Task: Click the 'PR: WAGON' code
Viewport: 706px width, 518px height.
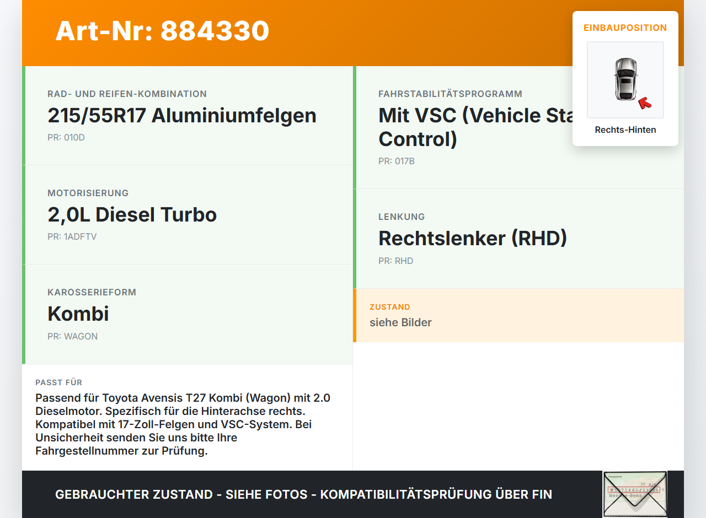Action: (x=73, y=336)
